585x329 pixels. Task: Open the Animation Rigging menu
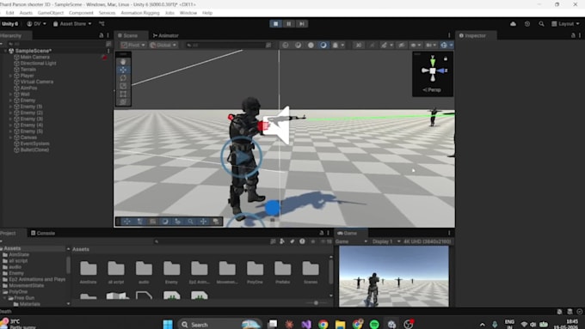coord(140,13)
